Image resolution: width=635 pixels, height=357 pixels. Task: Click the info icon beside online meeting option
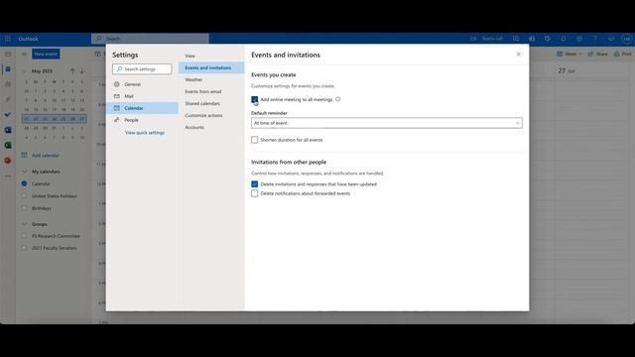tap(337, 99)
